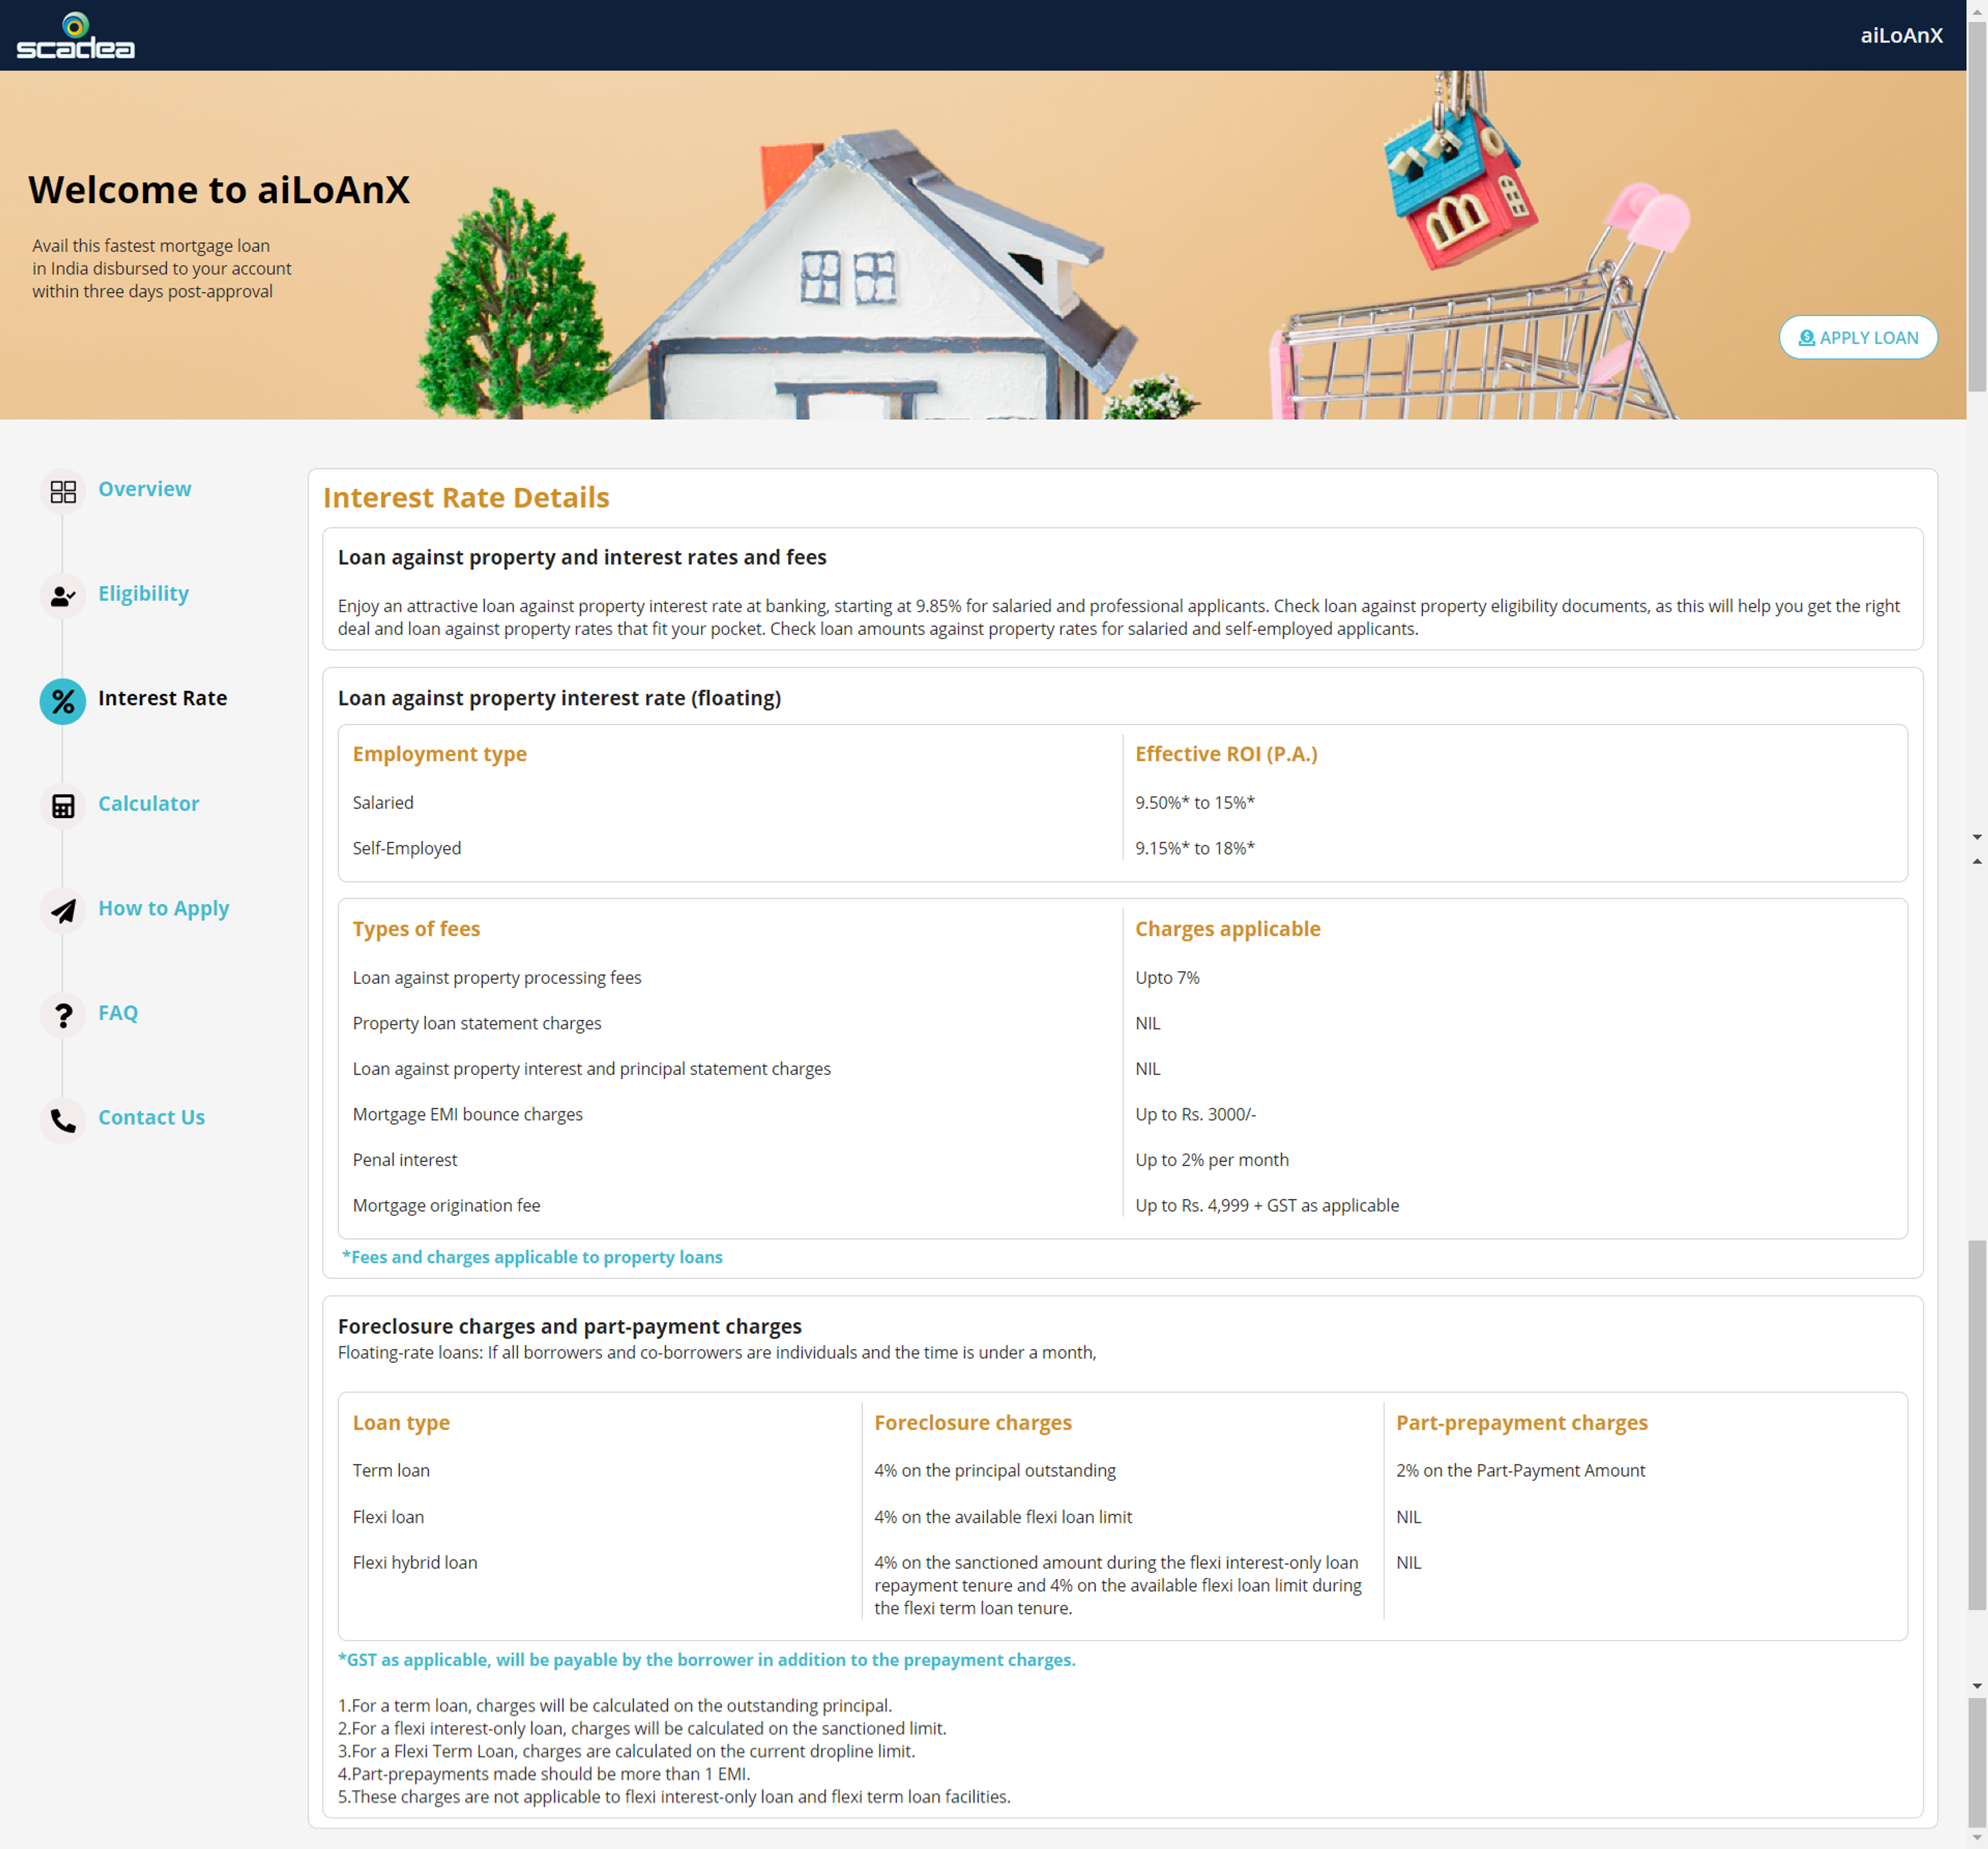Click the How to Apply paper-plane icon

(x=63, y=911)
